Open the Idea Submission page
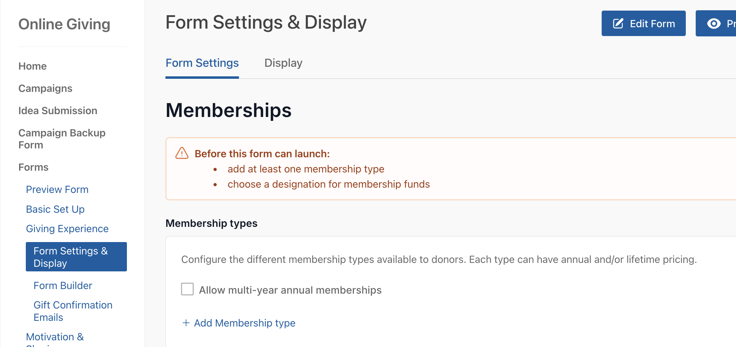This screenshot has width=736, height=347. click(58, 111)
